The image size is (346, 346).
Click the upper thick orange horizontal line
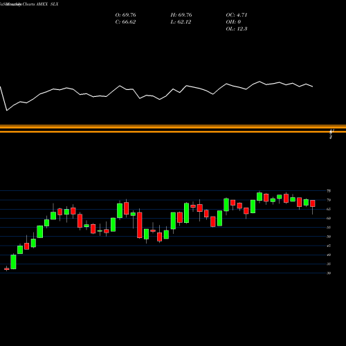tap(173, 127)
